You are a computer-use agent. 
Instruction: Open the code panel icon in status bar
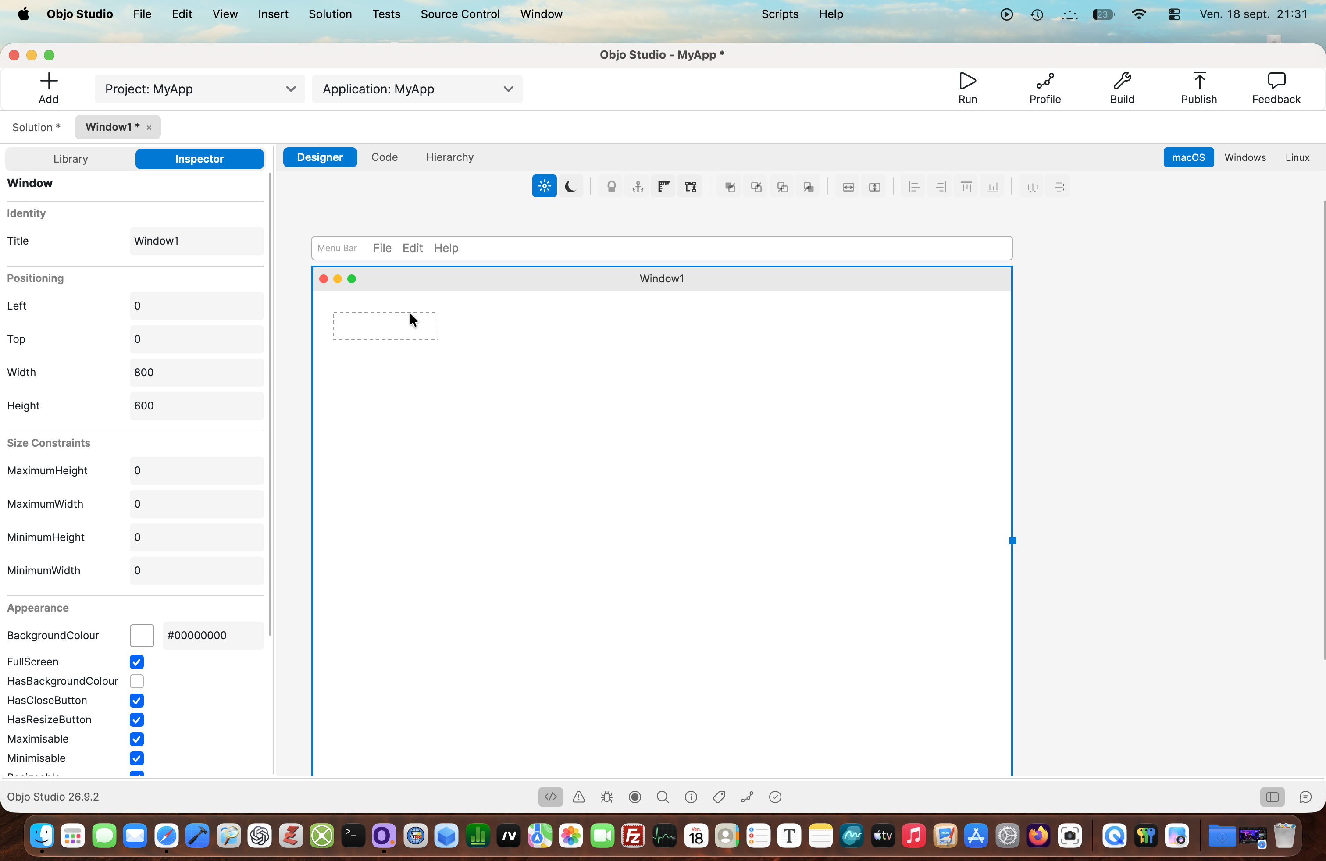click(x=550, y=797)
